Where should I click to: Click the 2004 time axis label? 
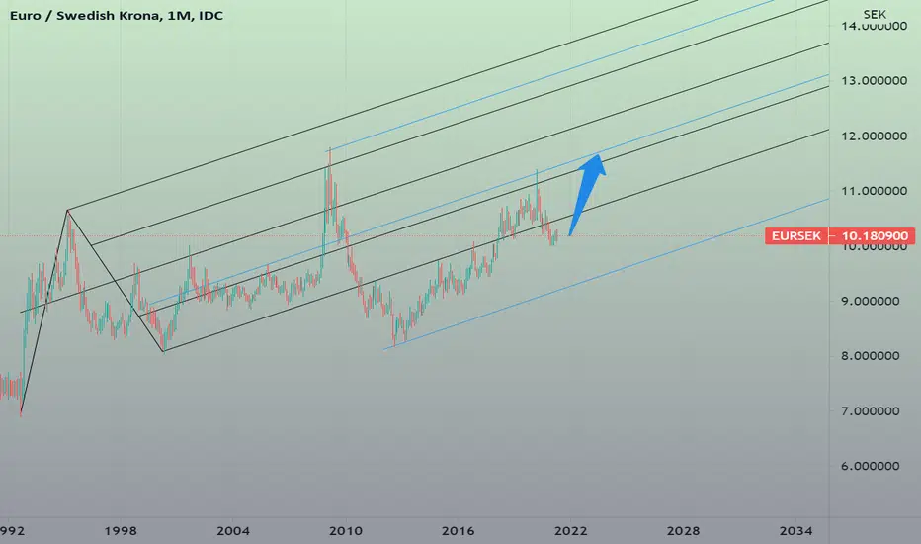point(232,531)
